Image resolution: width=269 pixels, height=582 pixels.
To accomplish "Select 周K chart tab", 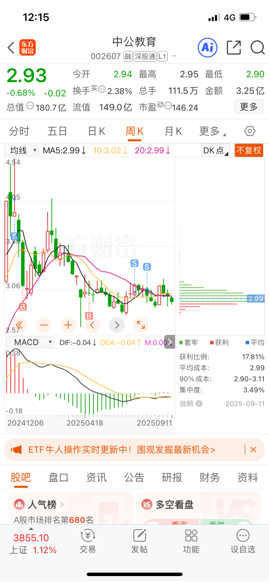I will pyautogui.click(x=134, y=131).
